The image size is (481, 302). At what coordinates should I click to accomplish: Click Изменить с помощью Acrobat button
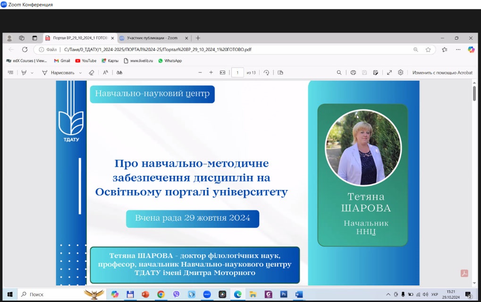coord(442,73)
